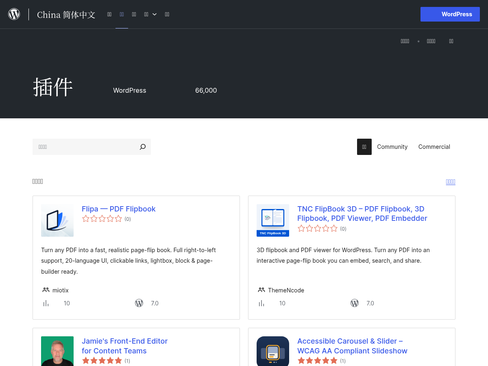This screenshot has height=366, width=488.
Task: Click the WordPress version icon in TNC card
Action: click(x=355, y=303)
